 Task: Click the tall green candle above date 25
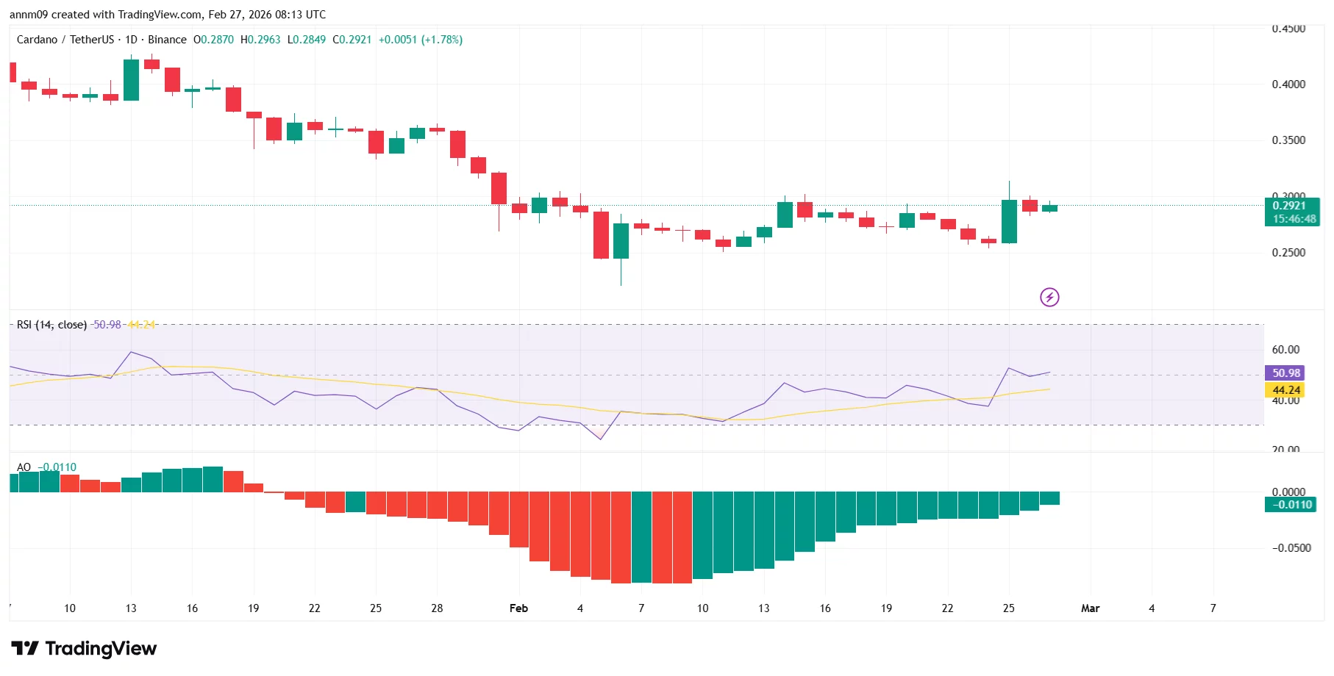1009,221
